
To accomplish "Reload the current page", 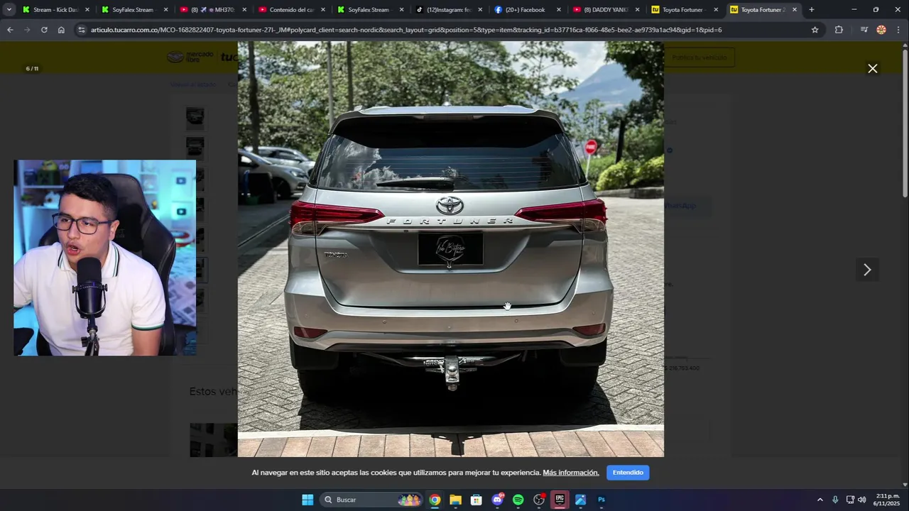I will 44,30.
